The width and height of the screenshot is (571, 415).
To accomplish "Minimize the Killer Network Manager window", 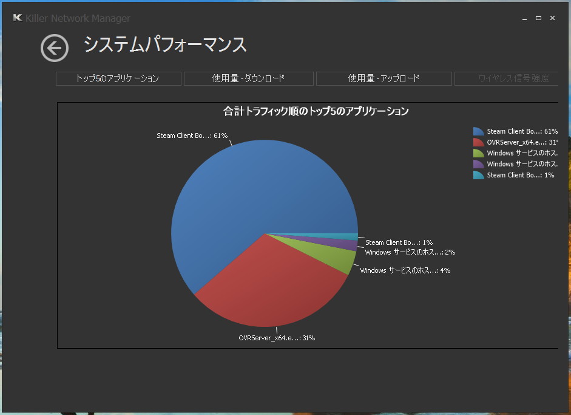I will [524, 18].
